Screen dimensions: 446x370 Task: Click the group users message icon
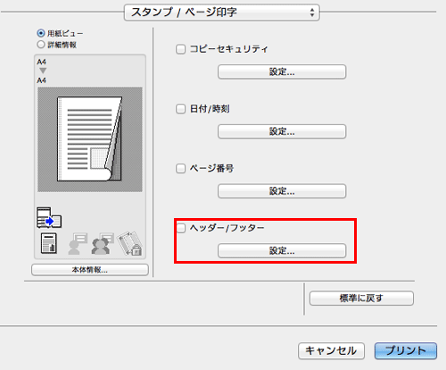(x=103, y=243)
